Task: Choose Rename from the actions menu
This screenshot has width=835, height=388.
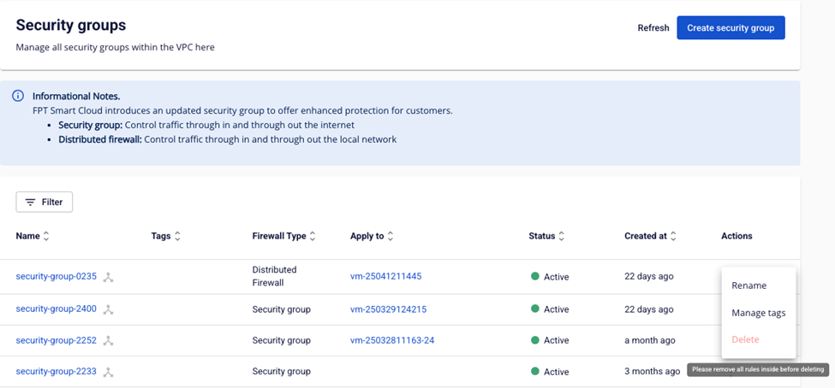Action: point(749,285)
